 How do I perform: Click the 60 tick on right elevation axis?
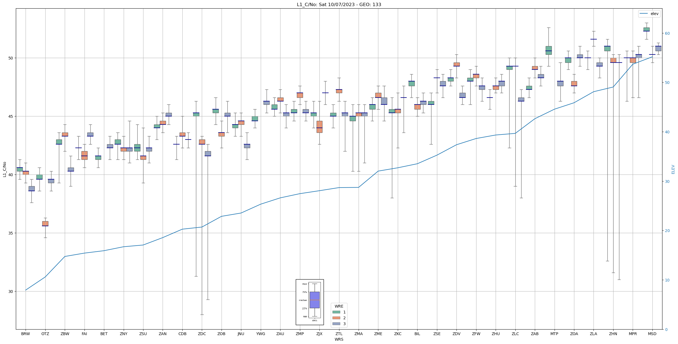[667, 33]
